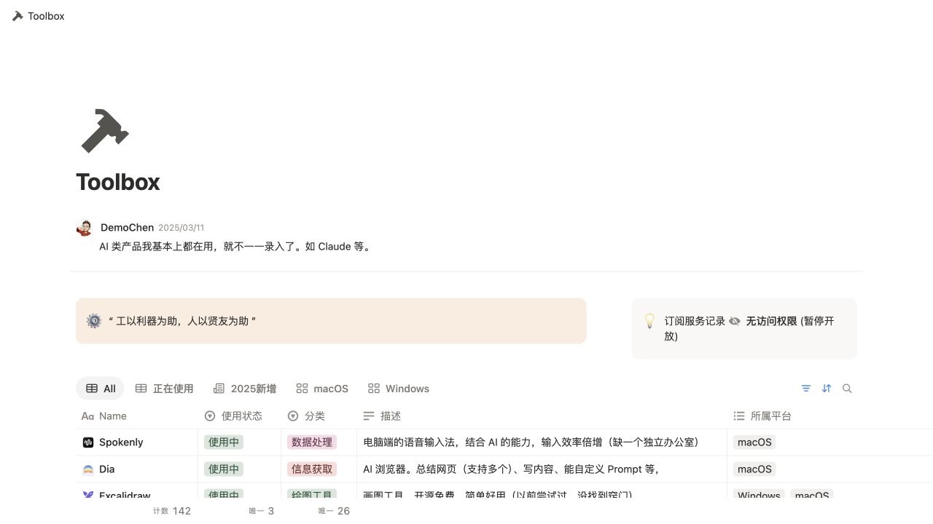Open the DemoChen author name
This screenshot has height=524, width=933.
tap(127, 228)
